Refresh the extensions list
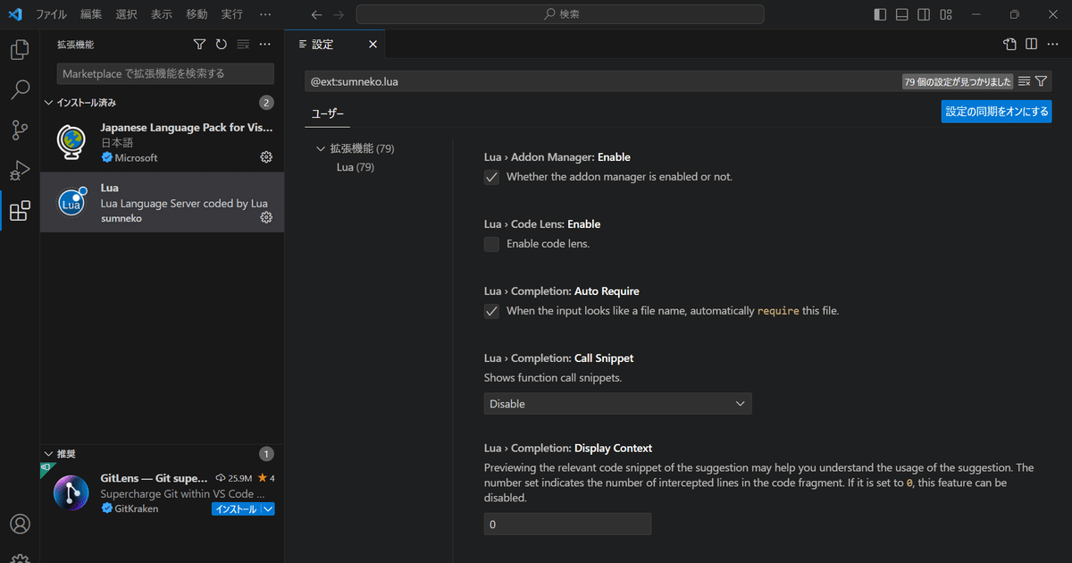 pyautogui.click(x=222, y=45)
